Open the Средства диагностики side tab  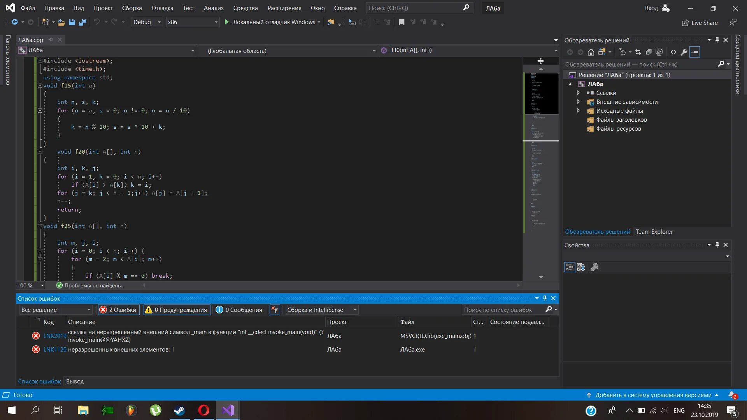pyautogui.click(x=737, y=65)
